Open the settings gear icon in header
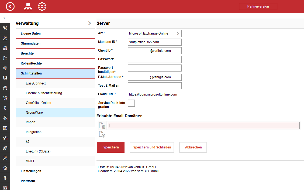Screen dimensions: 304x190 42,6
